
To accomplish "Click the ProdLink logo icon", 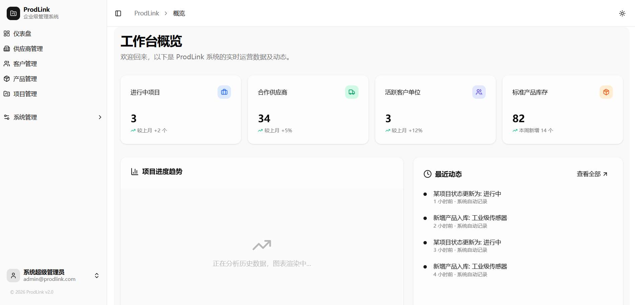I will (x=13, y=13).
